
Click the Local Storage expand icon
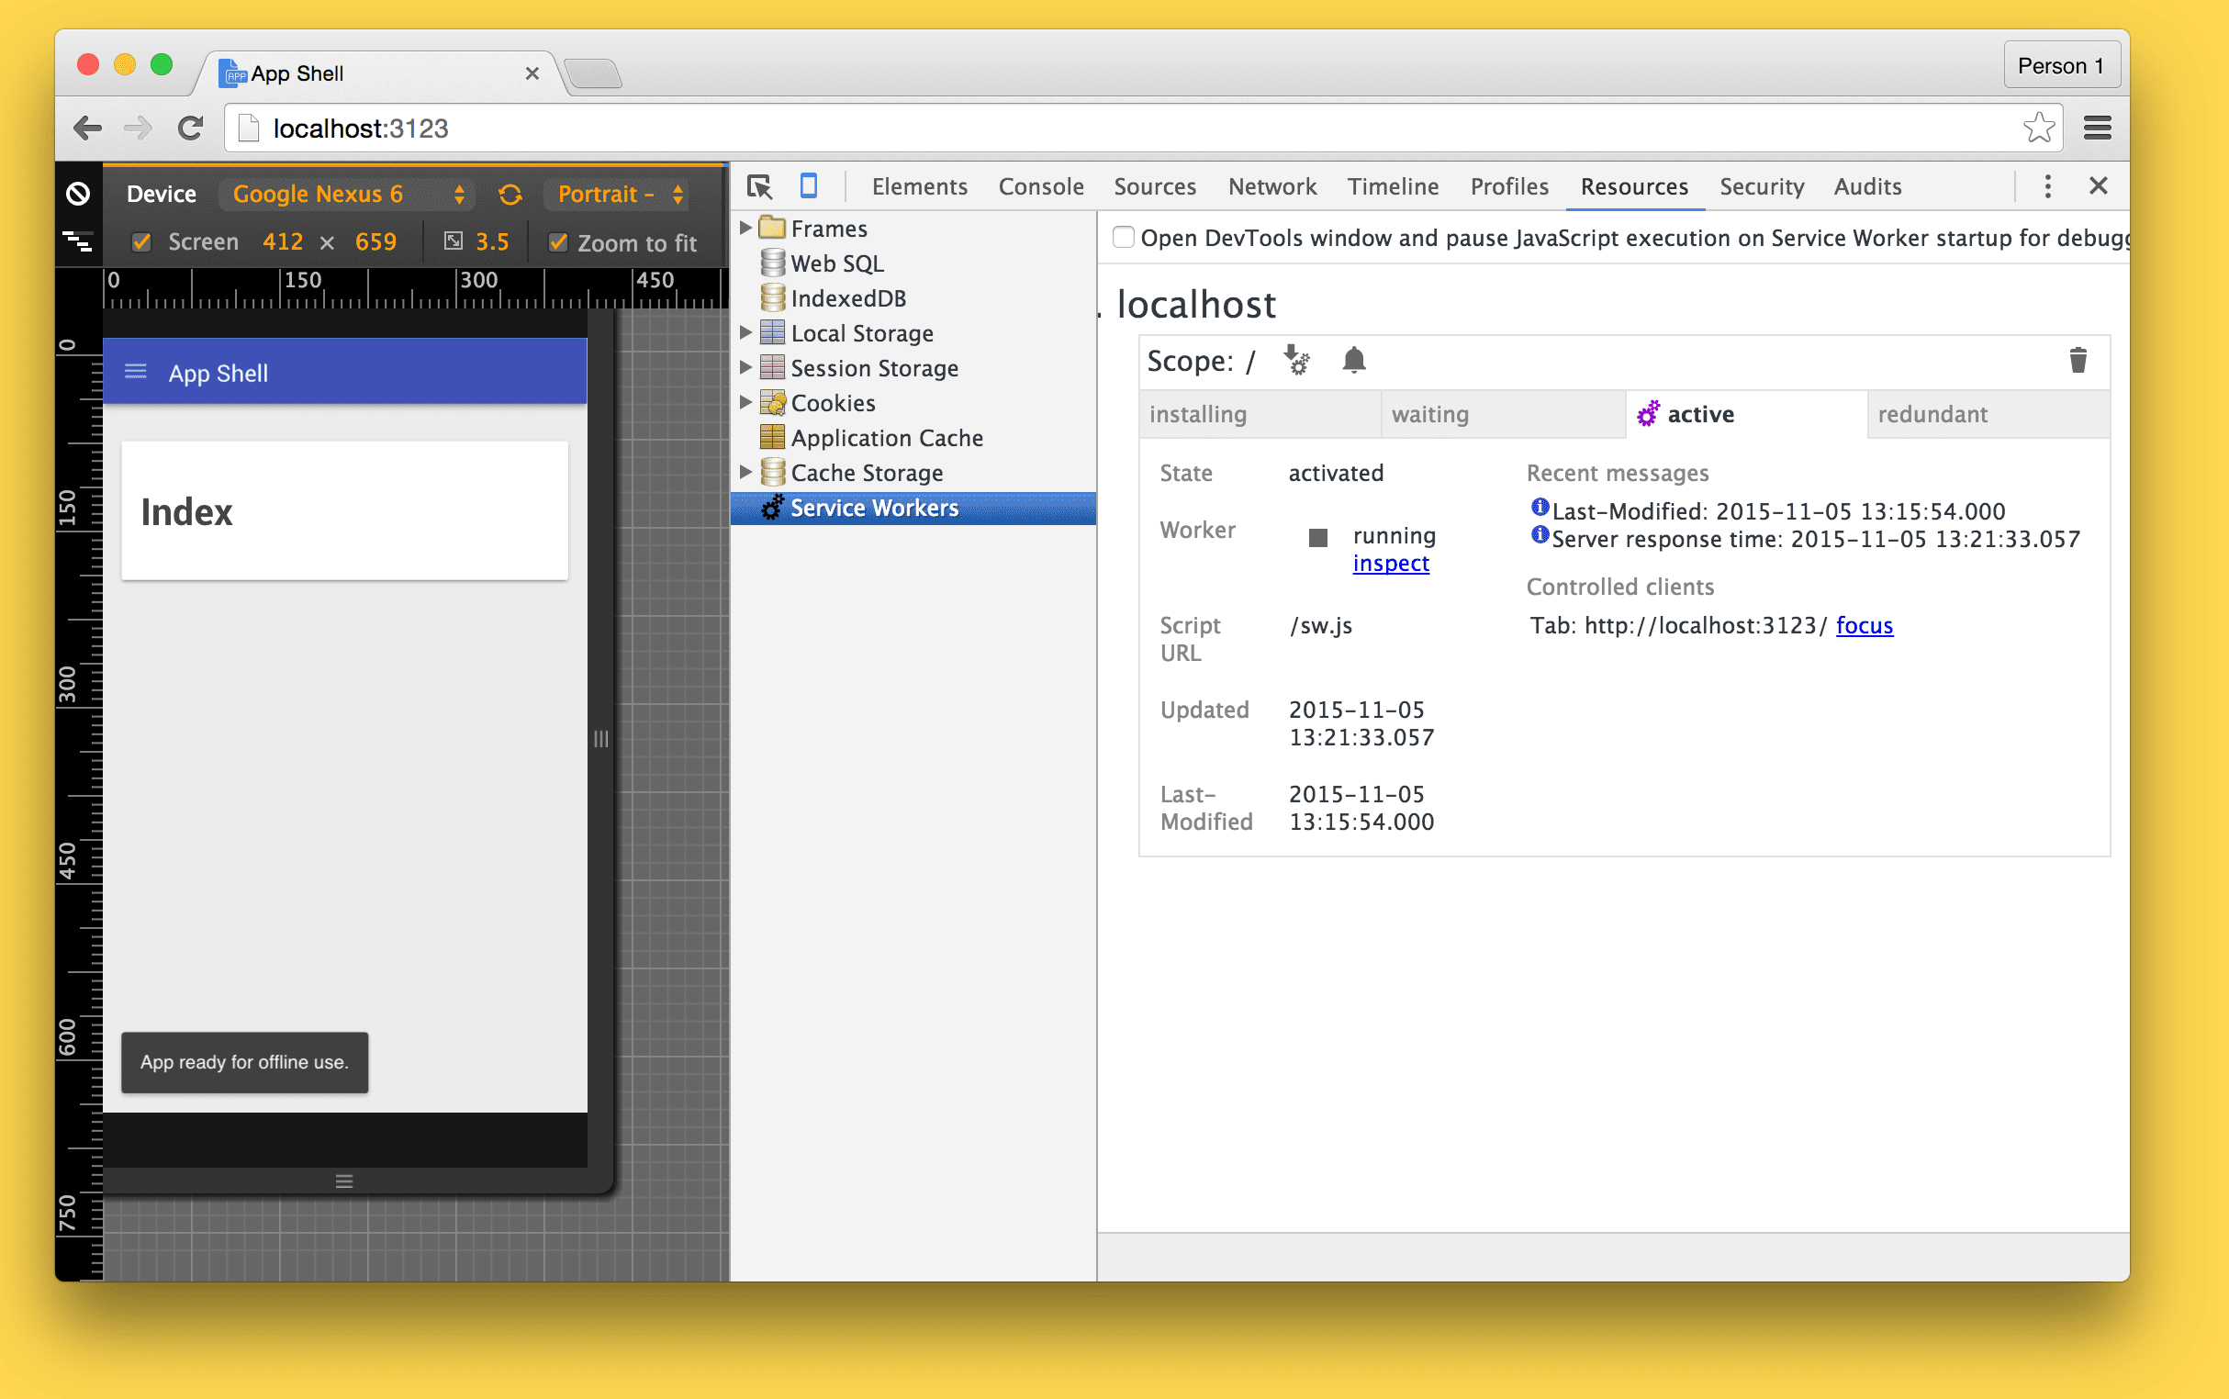pyautogui.click(x=745, y=332)
